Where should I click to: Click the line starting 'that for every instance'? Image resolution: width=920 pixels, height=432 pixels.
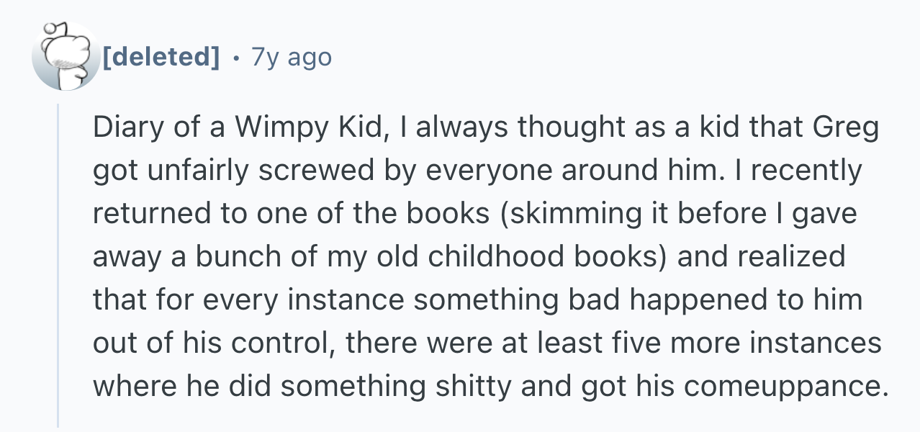[x=478, y=300]
